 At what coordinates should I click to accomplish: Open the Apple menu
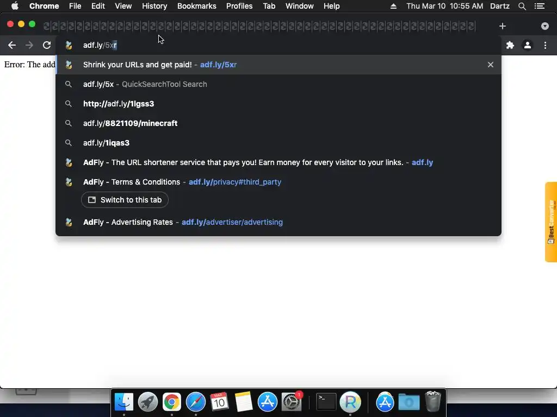tap(15, 6)
